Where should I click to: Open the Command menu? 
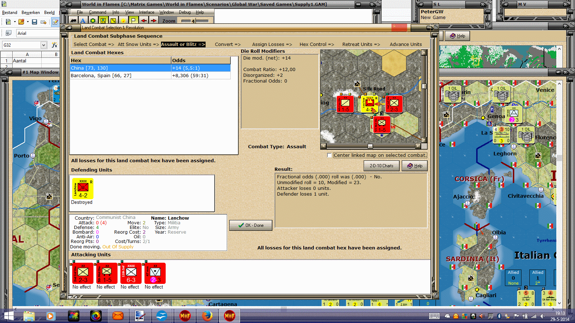coord(97,12)
